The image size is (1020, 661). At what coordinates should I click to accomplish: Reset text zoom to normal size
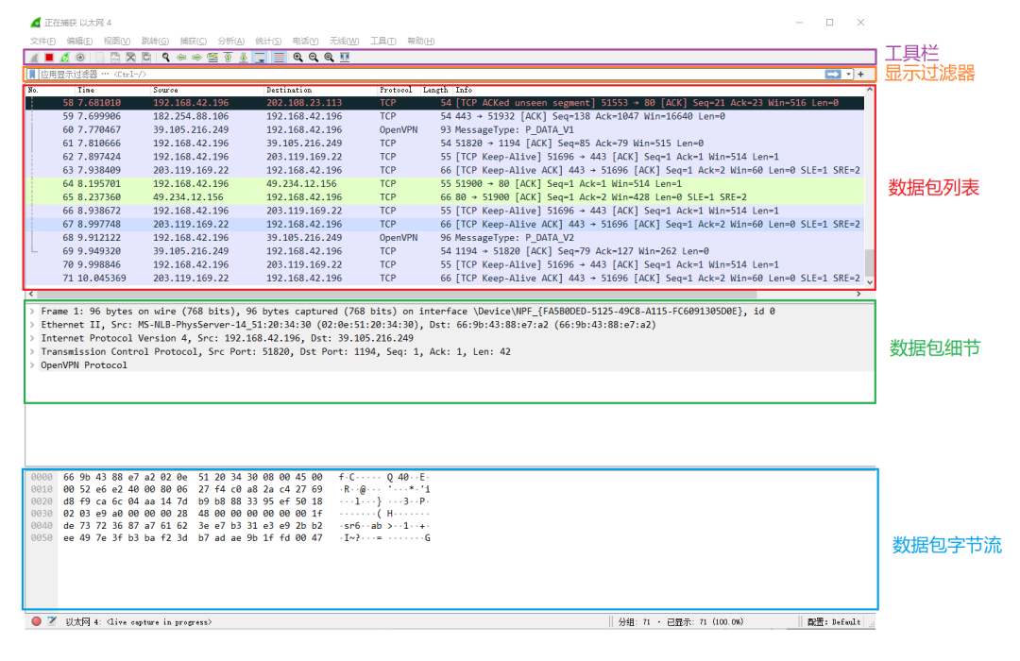coord(330,58)
